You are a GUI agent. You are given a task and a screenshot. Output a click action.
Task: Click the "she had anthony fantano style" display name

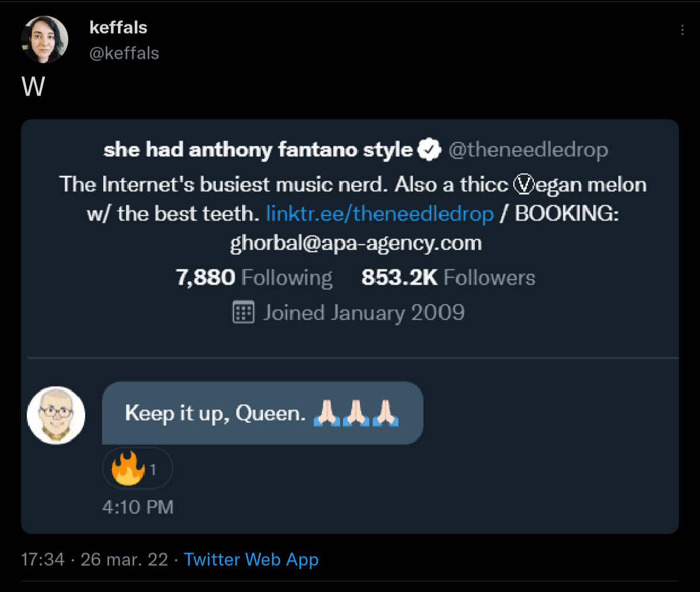tap(258, 150)
